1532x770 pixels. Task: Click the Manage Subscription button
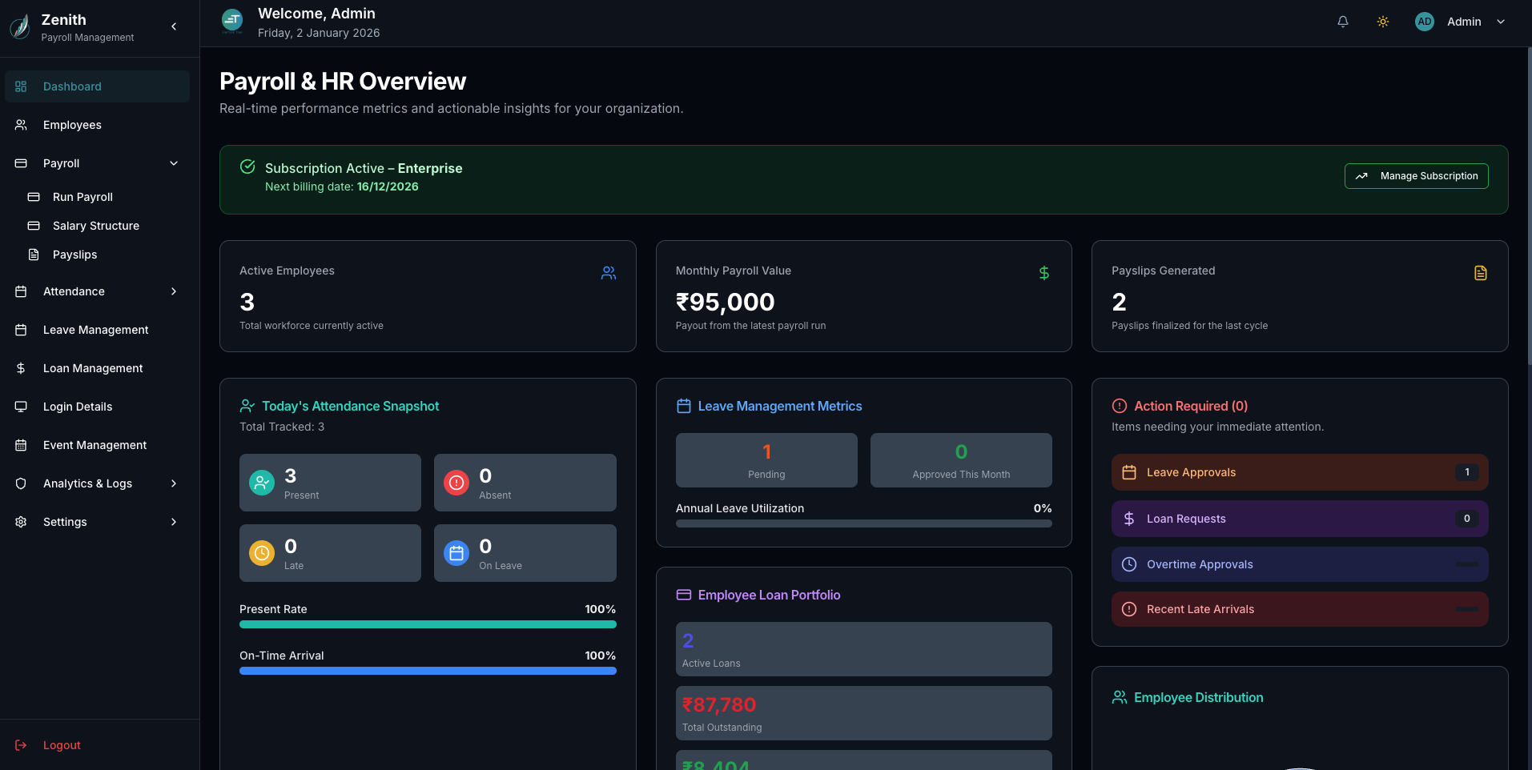(1416, 176)
